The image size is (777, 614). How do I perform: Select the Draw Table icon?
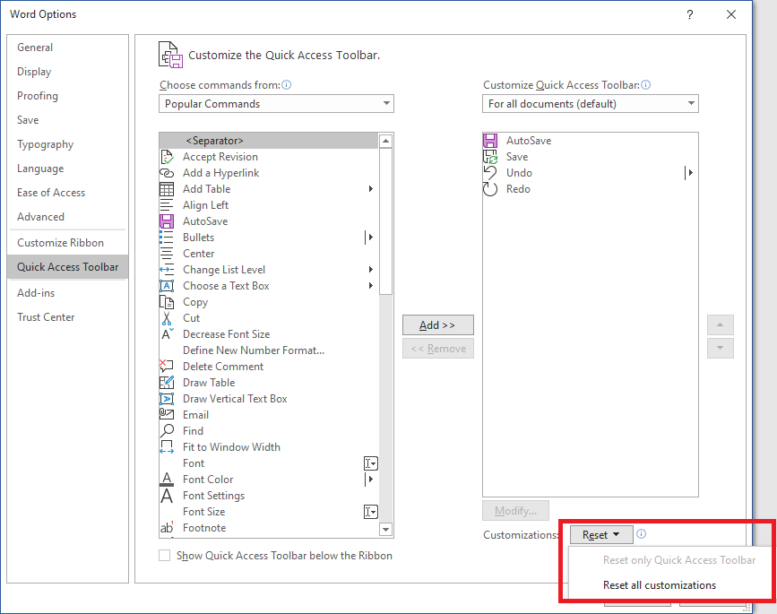tap(167, 383)
